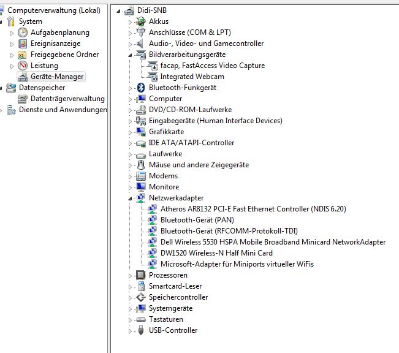399x353 pixels.
Task: Click the Akkus battery icon
Action: (x=140, y=21)
